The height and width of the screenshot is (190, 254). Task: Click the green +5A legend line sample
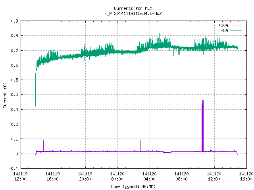[237, 30]
